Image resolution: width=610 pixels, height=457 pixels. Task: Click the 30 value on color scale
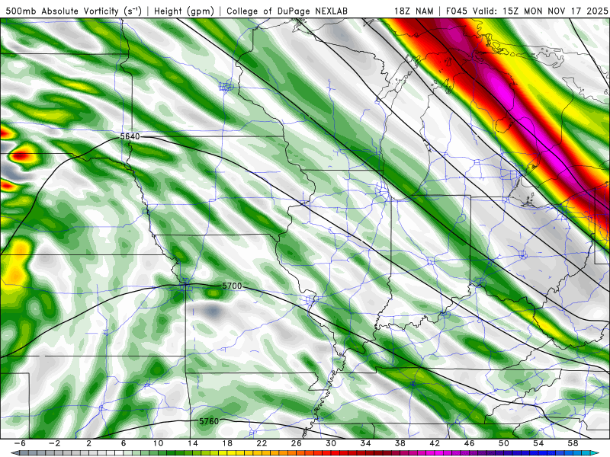click(331, 443)
